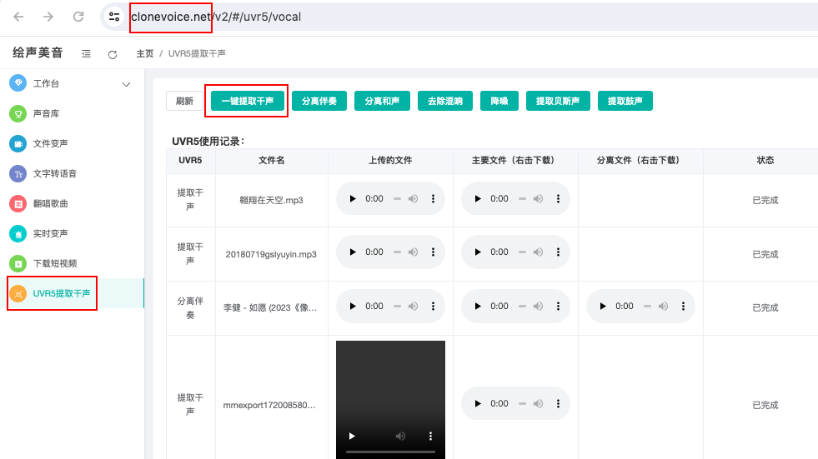Open options for 20180719gslyuyin.mp3 uploaded audio
This screenshot has width=818, height=459.
click(433, 252)
